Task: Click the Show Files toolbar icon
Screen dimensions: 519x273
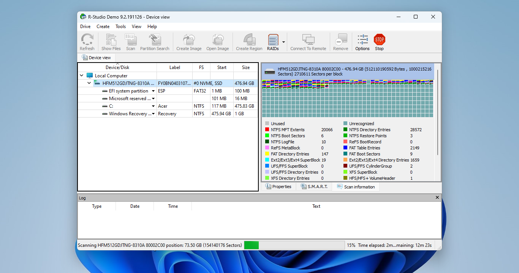Action: coord(111,42)
